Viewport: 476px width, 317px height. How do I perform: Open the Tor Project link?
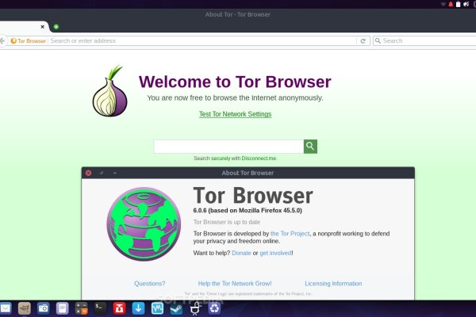[x=289, y=234]
